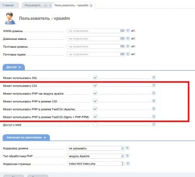
Task: Click the infinity icon in Почтовые домены field
Action: click(x=122, y=46)
